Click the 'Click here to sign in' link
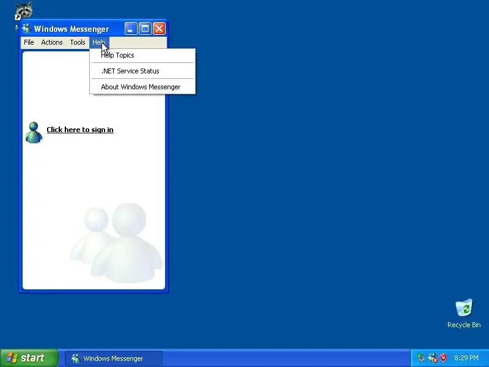The image size is (489, 367). 80,130
